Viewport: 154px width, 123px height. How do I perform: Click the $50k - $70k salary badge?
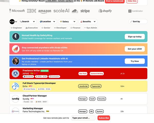pyautogui.click(x=41, y=76)
